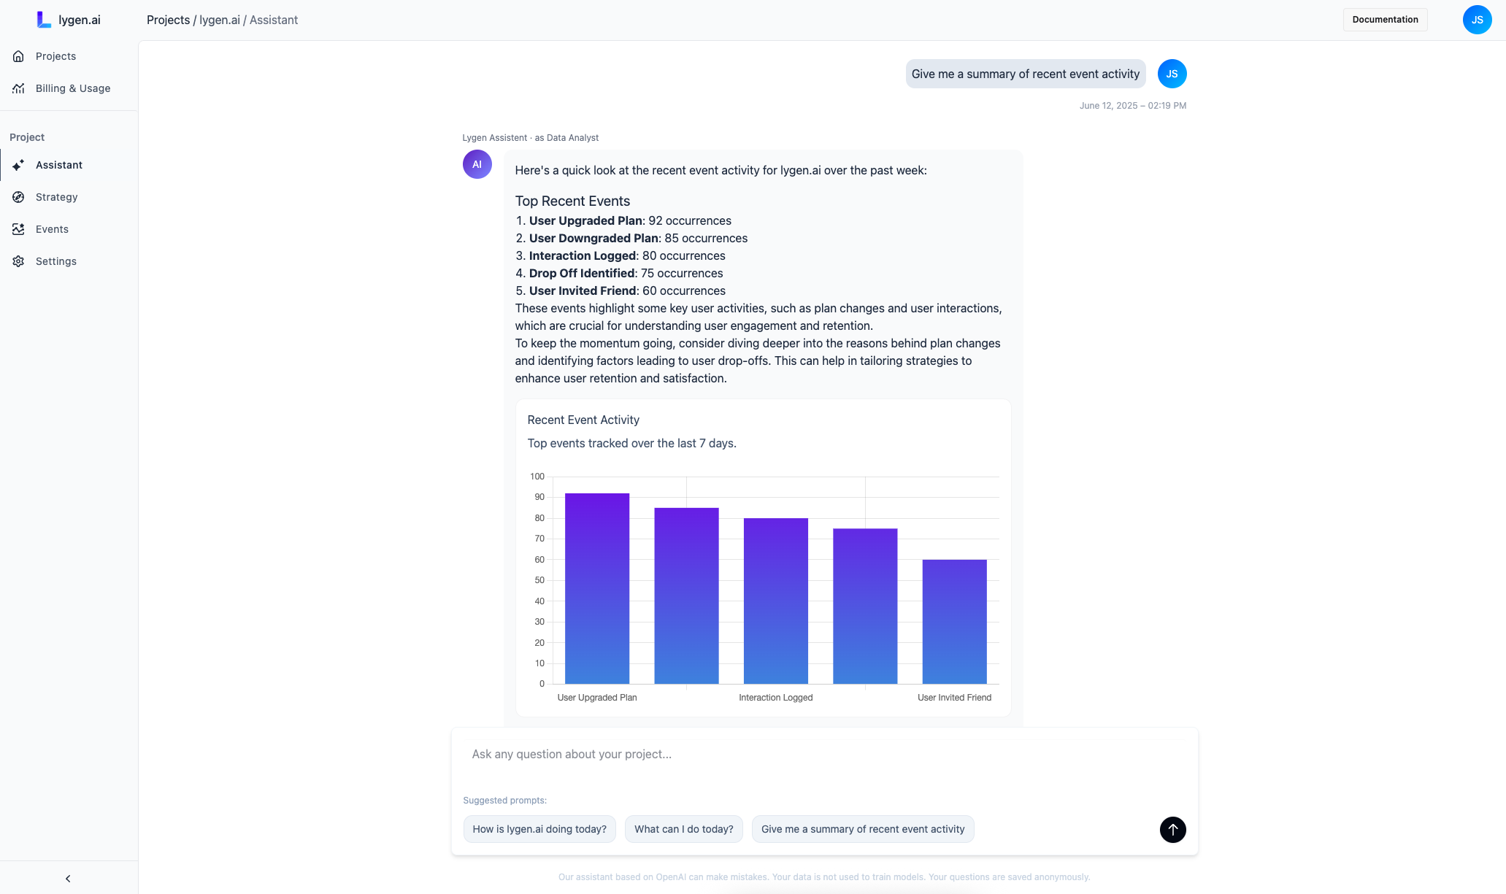1506x894 pixels.
Task: Click 'Lygen Assistent · as Data Analyst' label
Action: coord(530,138)
